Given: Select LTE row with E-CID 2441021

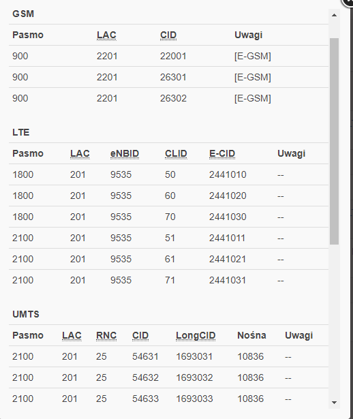Looking at the screenshot, I should tap(168, 259).
